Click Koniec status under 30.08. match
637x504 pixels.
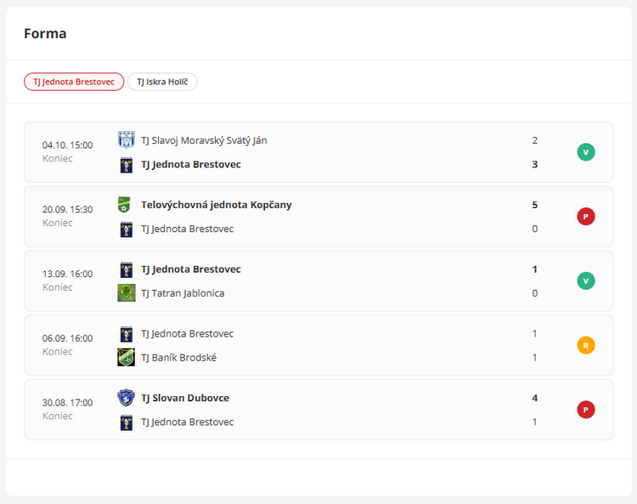click(57, 416)
